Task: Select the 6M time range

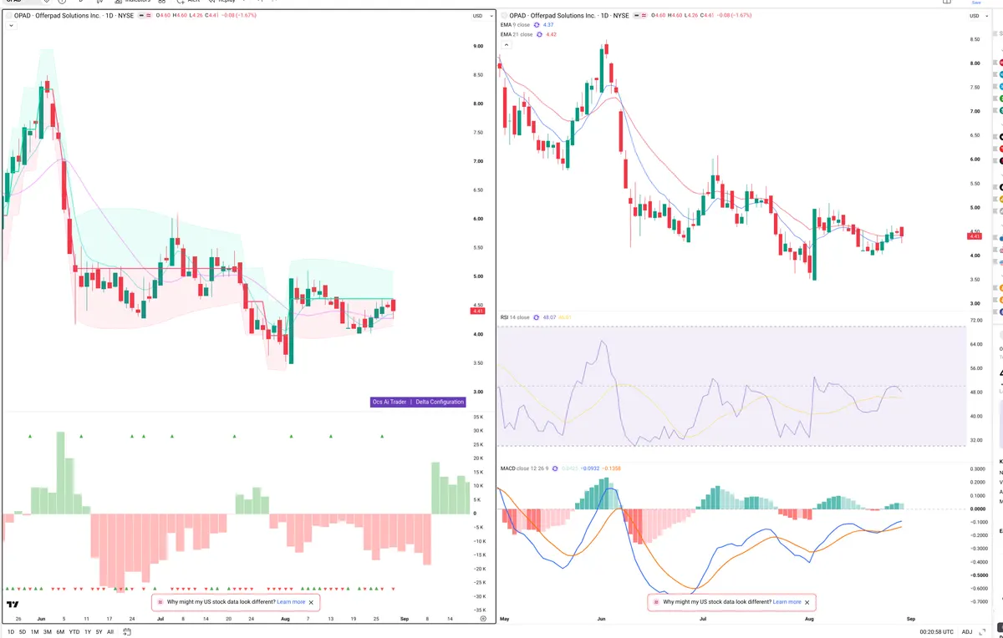Action: (60, 631)
